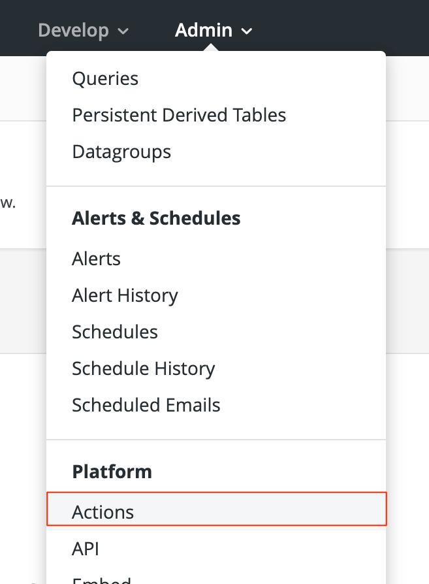The image size is (429, 584).
Task: Click the Alerts & Schedules section heading
Action: click(x=156, y=218)
